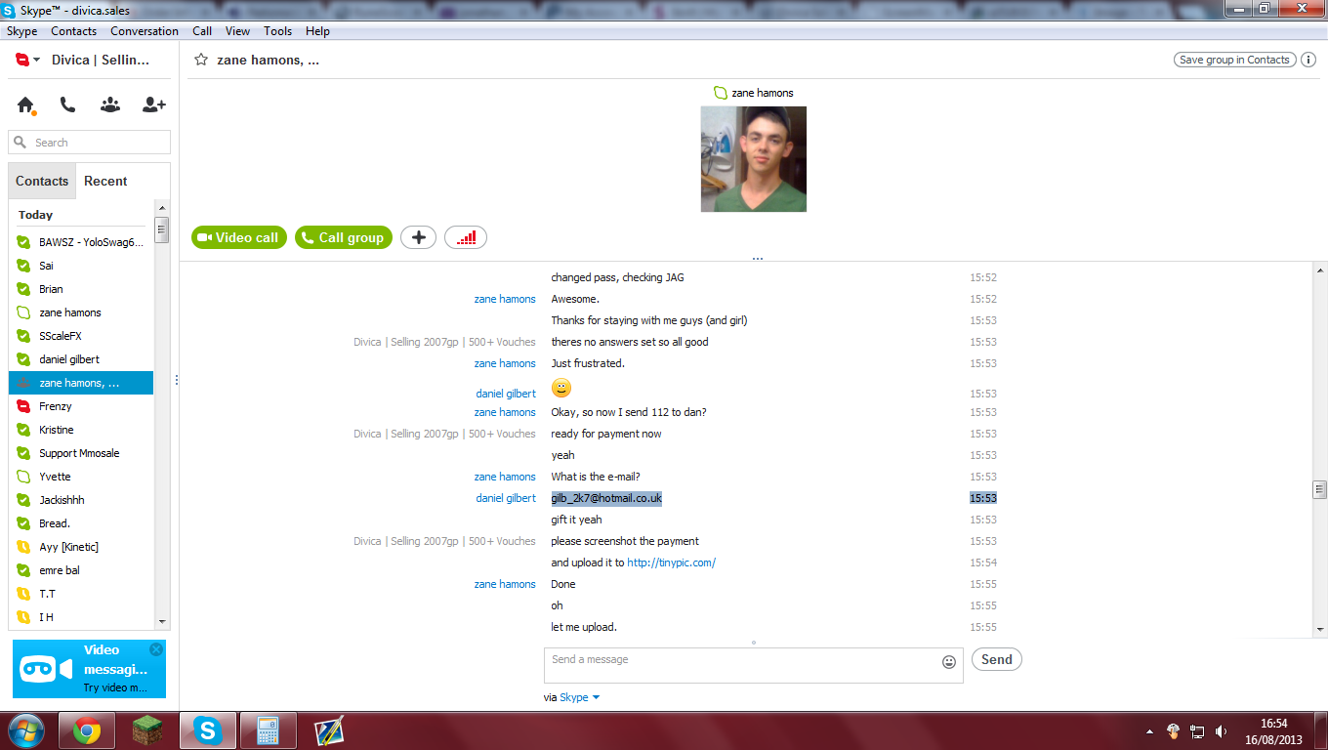This screenshot has height=750, width=1328.
Task: Select contact emre bal
Action: coord(81,570)
